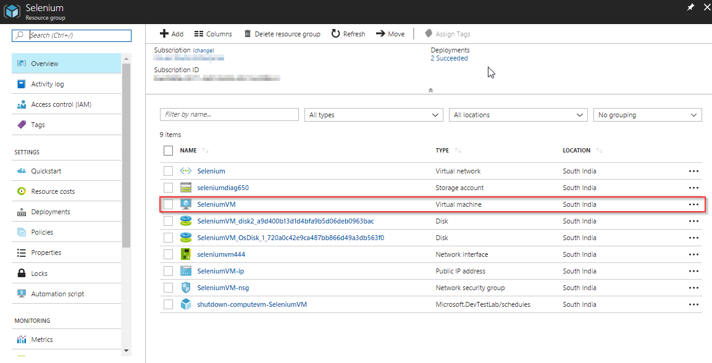The image size is (712, 363).
Task: Check the SeleniumVM_disk2 checkbox
Action: coord(168,221)
